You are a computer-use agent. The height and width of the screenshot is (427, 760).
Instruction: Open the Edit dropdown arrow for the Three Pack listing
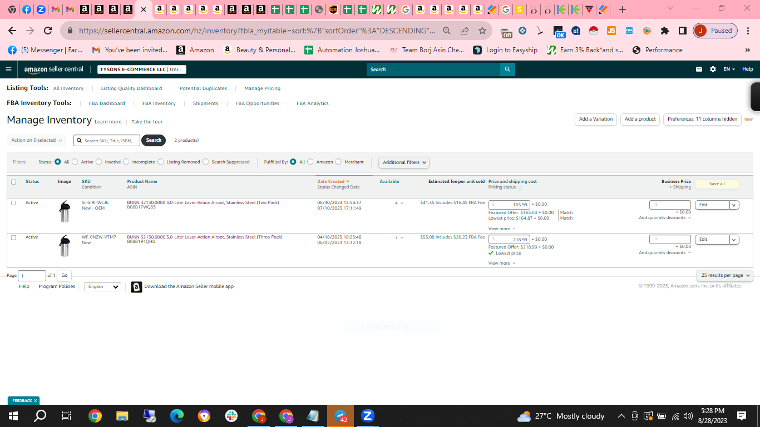click(734, 240)
